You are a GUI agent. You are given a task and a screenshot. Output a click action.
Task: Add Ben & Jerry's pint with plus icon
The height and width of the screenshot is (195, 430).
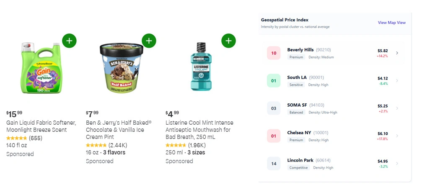click(149, 41)
